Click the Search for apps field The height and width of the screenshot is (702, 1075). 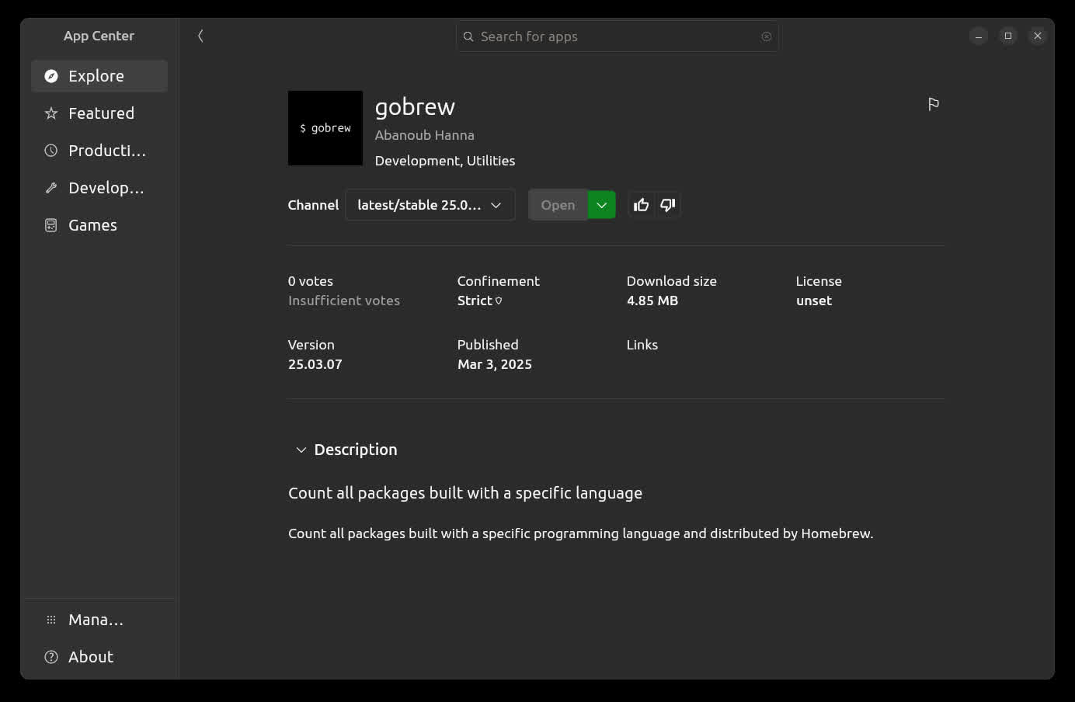click(x=614, y=36)
